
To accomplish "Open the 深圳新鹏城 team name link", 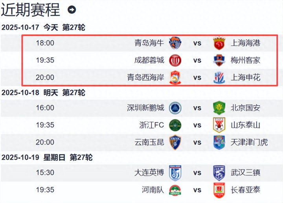I will (x=145, y=108).
